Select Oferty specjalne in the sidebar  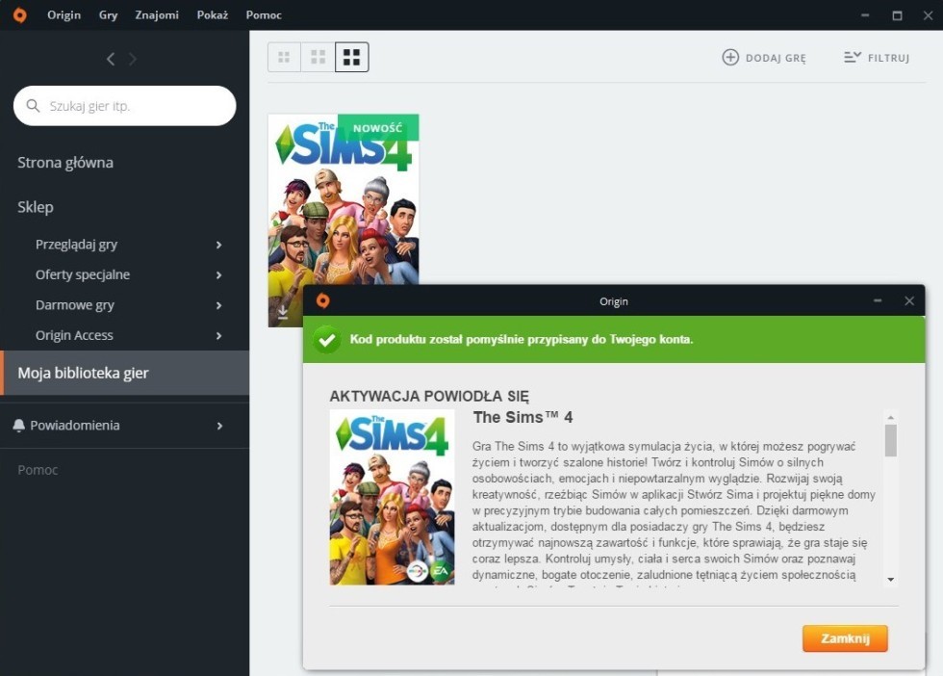click(x=83, y=274)
